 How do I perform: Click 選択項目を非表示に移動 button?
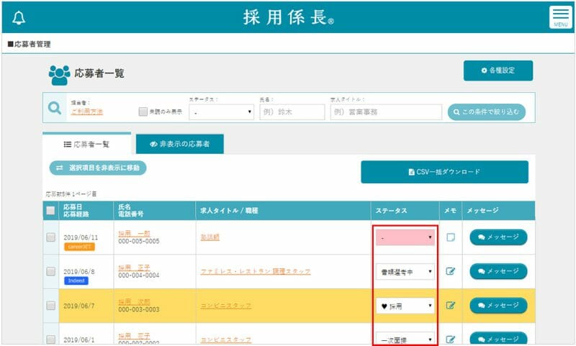pyautogui.click(x=98, y=168)
